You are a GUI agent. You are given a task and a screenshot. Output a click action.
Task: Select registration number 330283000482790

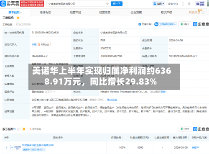[111, 56]
